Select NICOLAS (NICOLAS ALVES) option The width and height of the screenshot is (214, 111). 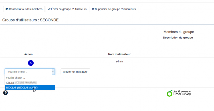click(30, 88)
